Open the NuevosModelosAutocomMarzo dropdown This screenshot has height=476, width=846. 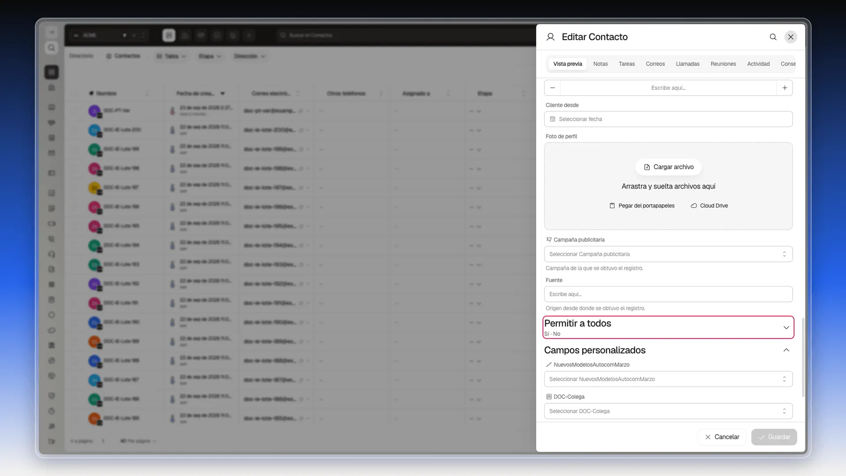(x=668, y=379)
